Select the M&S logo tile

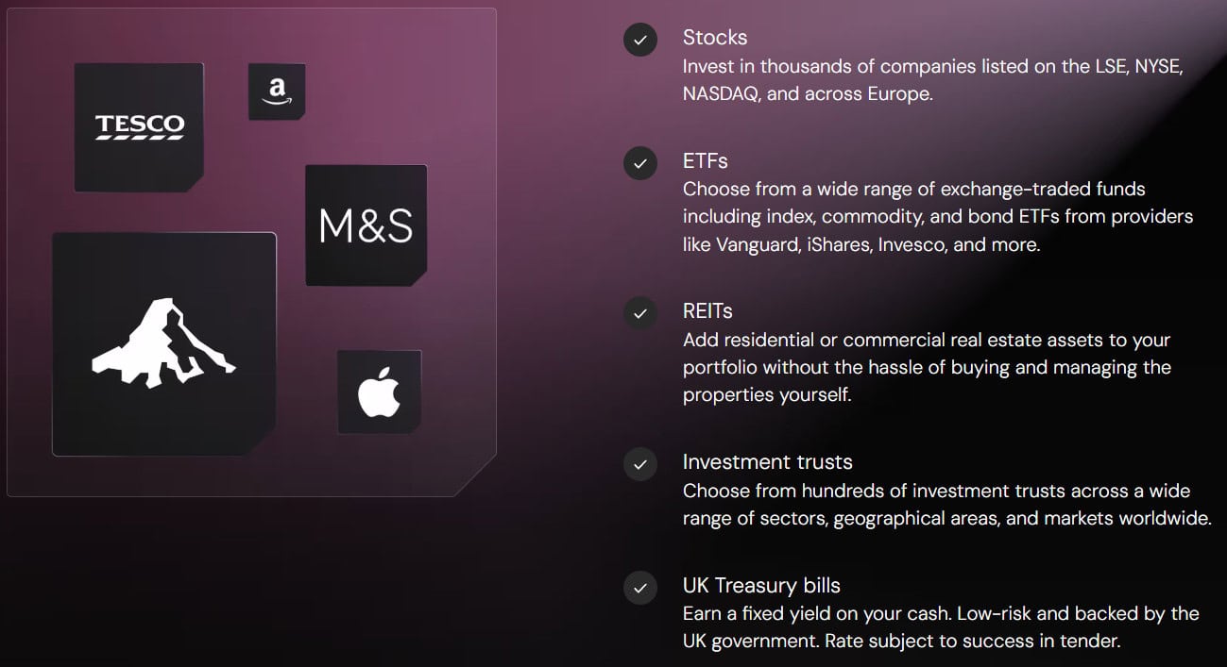coord(366,225)
